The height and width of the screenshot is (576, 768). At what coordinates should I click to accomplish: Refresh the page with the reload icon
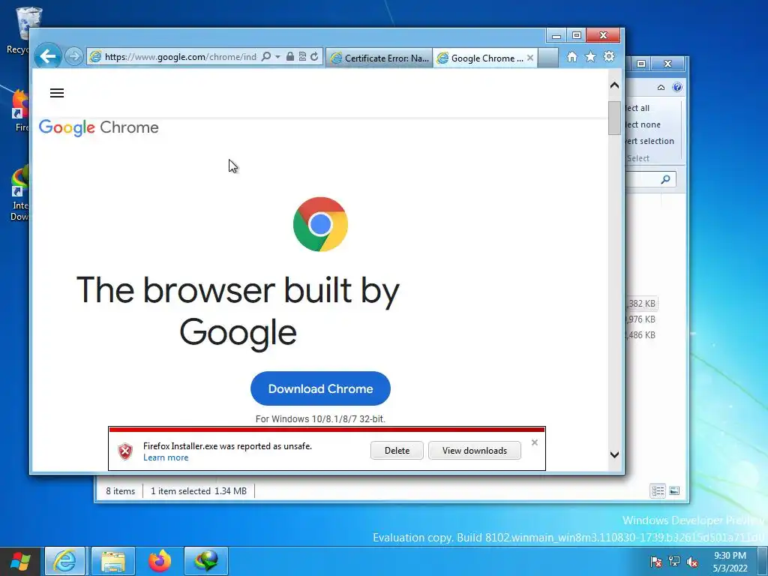click(x=314, y=57)
